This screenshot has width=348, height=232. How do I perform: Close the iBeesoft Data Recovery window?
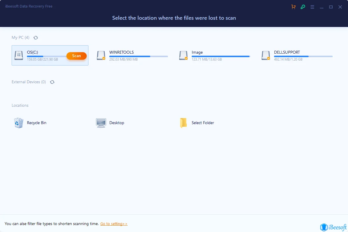coord(340,7)
